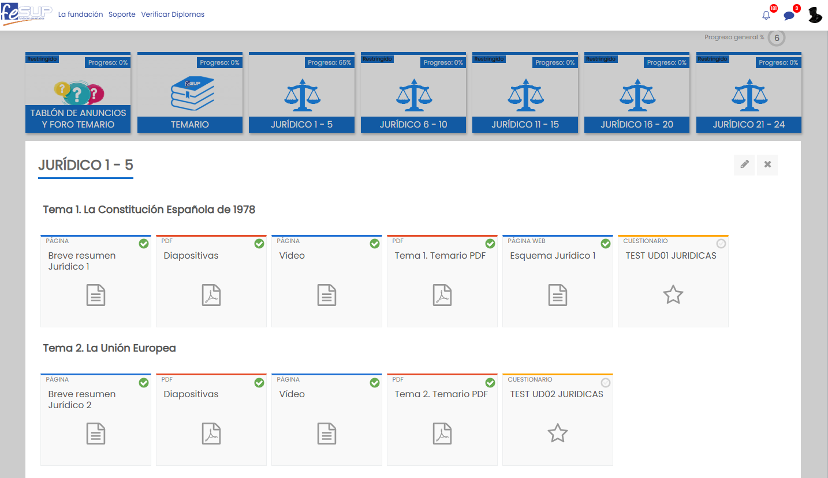828x478 pixels.
Task: Click the star icon of TEST UD01 JURIDICAS
Action: [x=673, y=295]
